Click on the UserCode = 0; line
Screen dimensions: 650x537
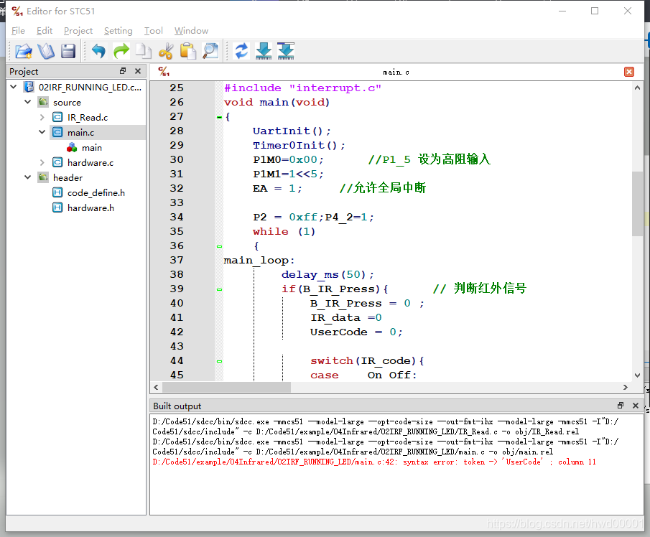[356, 332]
